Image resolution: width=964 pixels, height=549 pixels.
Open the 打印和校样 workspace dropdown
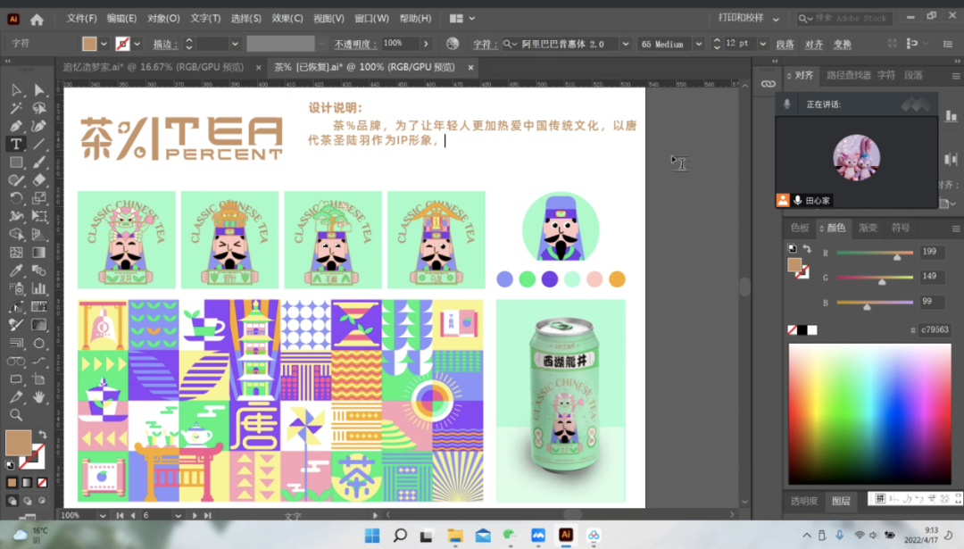[x=775, y=19]
